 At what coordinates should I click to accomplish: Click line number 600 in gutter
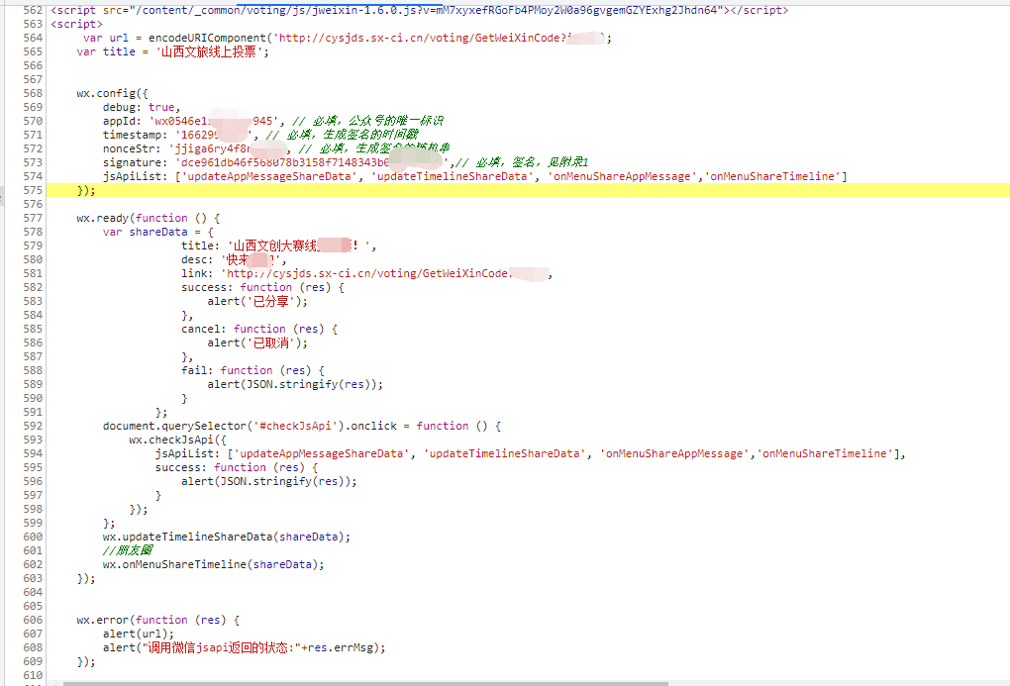click(x=33, y=537)
